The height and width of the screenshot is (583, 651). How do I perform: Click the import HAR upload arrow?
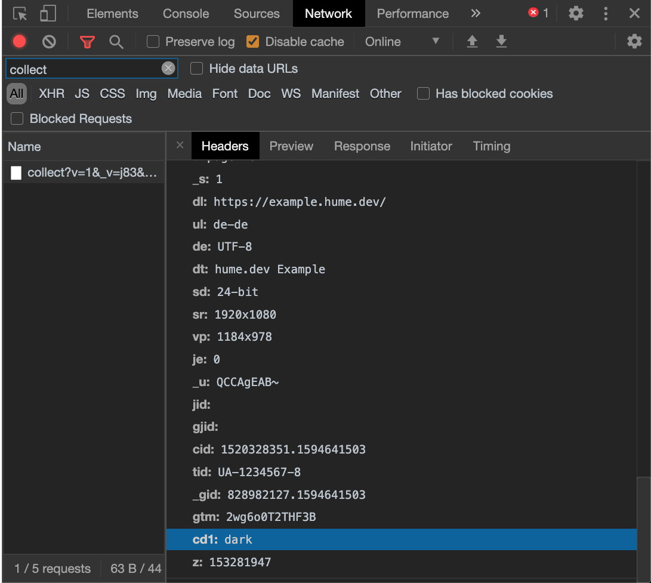pyautogui.click(x=472, y=42)
